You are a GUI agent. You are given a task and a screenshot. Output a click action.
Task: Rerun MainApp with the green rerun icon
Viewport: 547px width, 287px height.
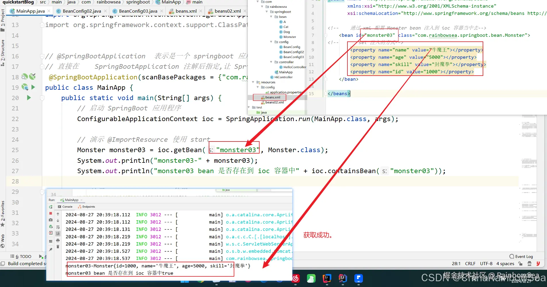(x=51, y=207)
